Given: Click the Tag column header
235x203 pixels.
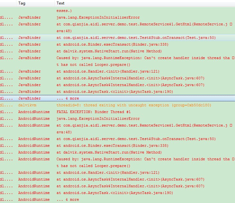Looking at the screenshot, I should pos(35,3).
